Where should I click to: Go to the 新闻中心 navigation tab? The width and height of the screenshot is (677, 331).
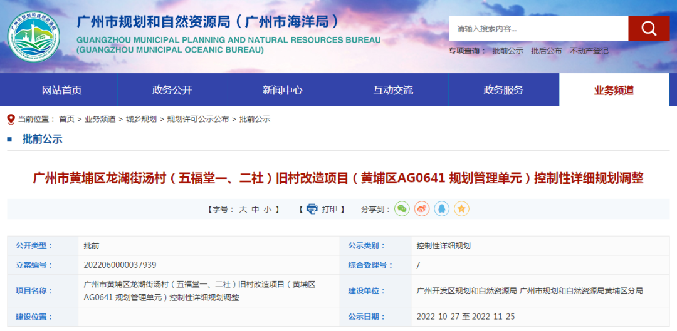pyautogui.click(x=282, y=90)
